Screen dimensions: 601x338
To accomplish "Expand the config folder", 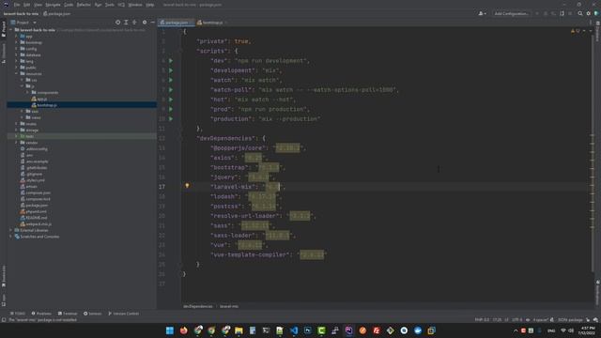I will (17, 49).
